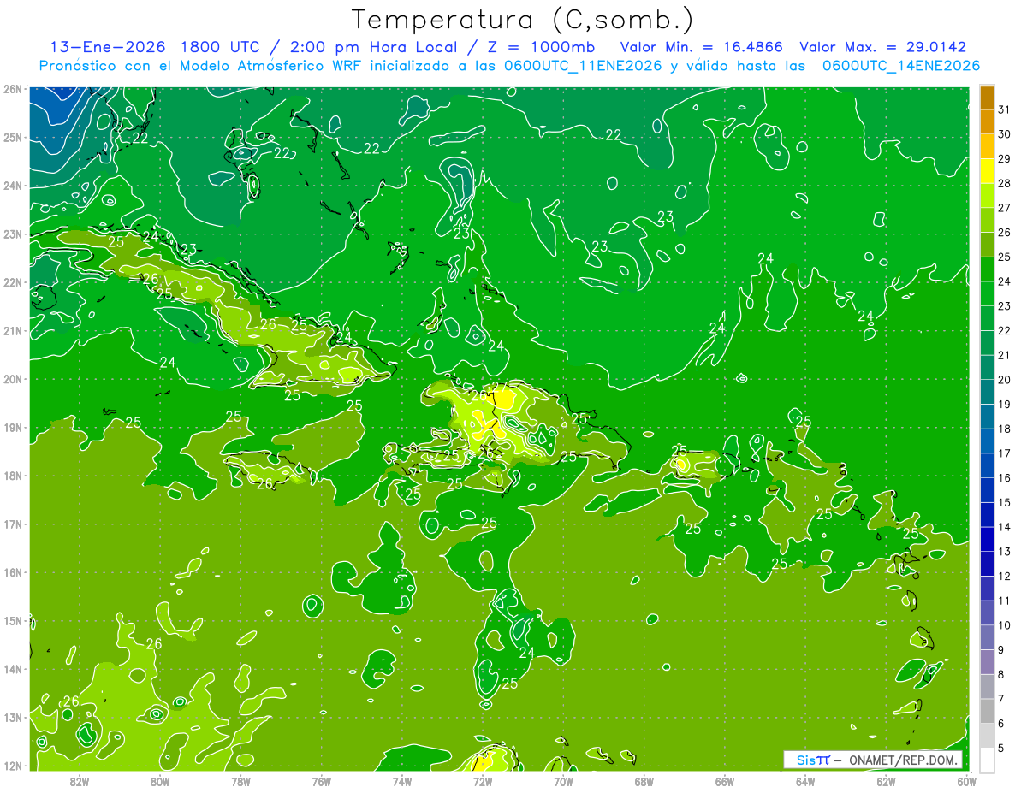Click the '72W' longitude axis label

click(483, 781)
